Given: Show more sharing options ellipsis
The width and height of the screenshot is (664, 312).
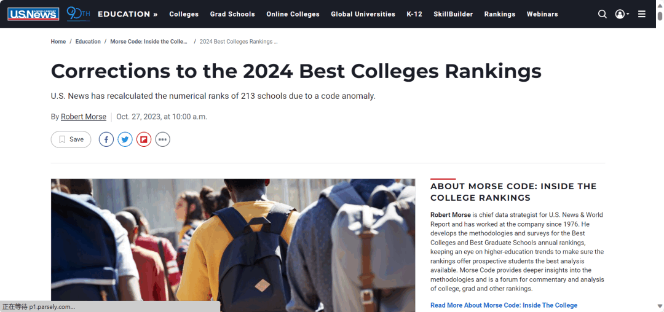Looking at the screenshot, I should click(x=162, y=139).
